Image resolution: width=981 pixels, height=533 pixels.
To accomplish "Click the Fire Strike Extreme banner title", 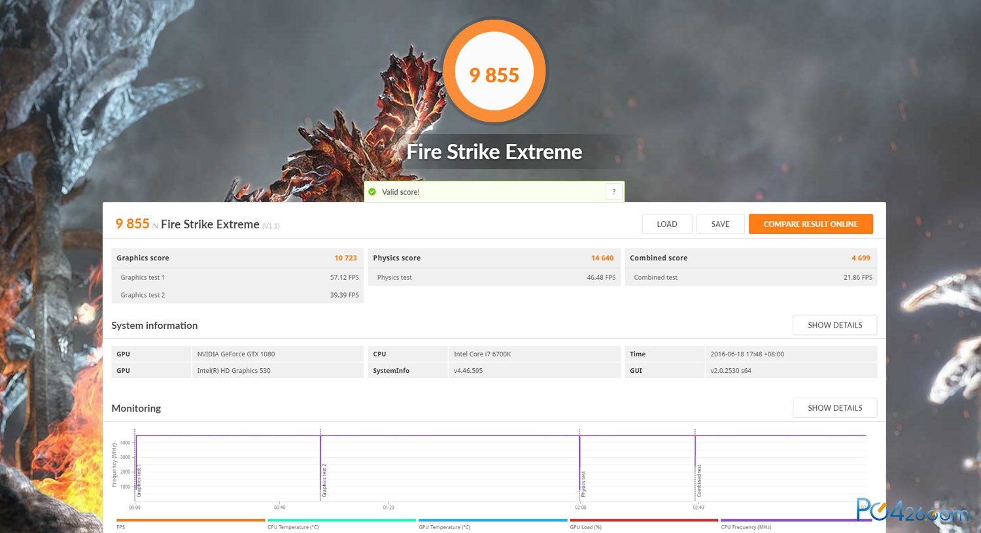I will coord(494,152).
